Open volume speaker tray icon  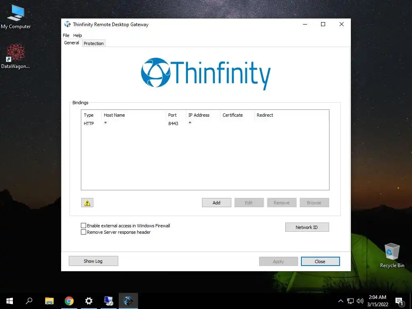pos(360,301)
